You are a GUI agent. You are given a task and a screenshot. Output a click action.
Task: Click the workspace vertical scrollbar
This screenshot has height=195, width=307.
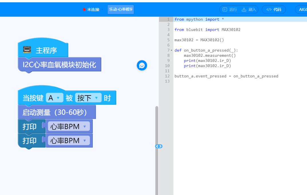click(x=157, y=150)
